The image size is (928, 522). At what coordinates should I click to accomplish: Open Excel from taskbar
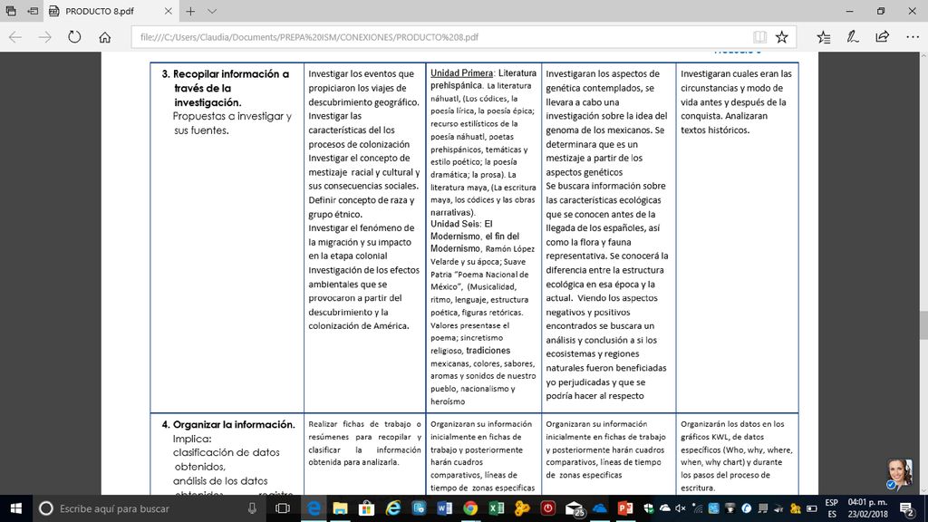click(x=497, y=508)
